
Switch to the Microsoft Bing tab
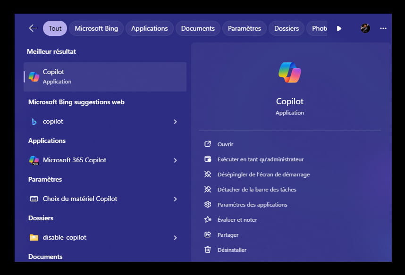96,28
